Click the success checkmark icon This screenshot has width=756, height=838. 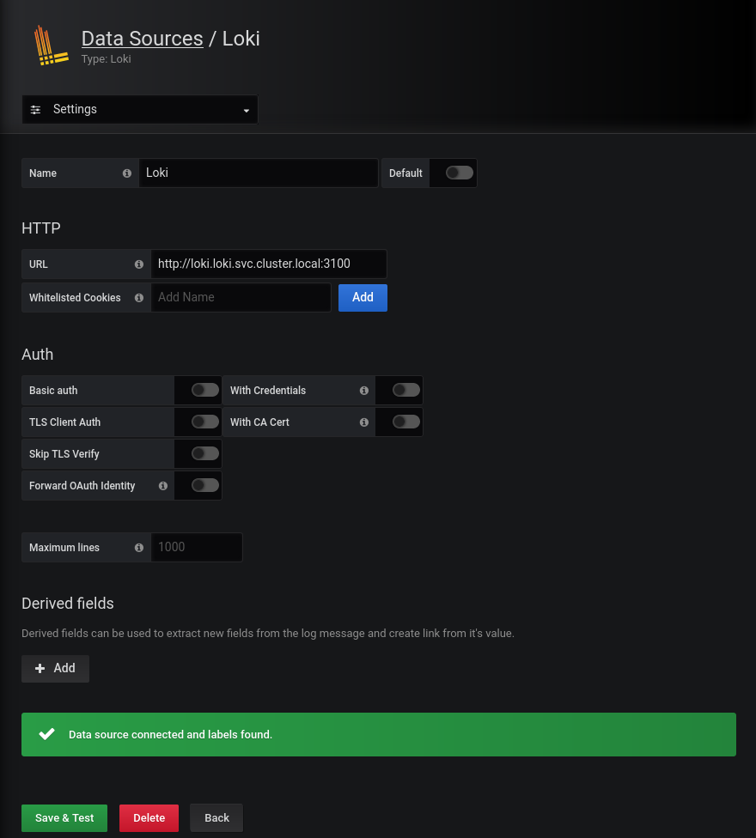tap(47, 734)
